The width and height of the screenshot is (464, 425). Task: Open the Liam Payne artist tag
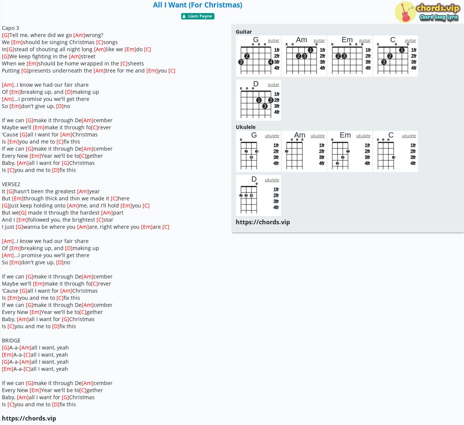198,16
